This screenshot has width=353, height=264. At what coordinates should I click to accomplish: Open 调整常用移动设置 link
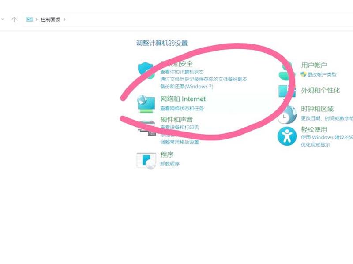point(180,142)
